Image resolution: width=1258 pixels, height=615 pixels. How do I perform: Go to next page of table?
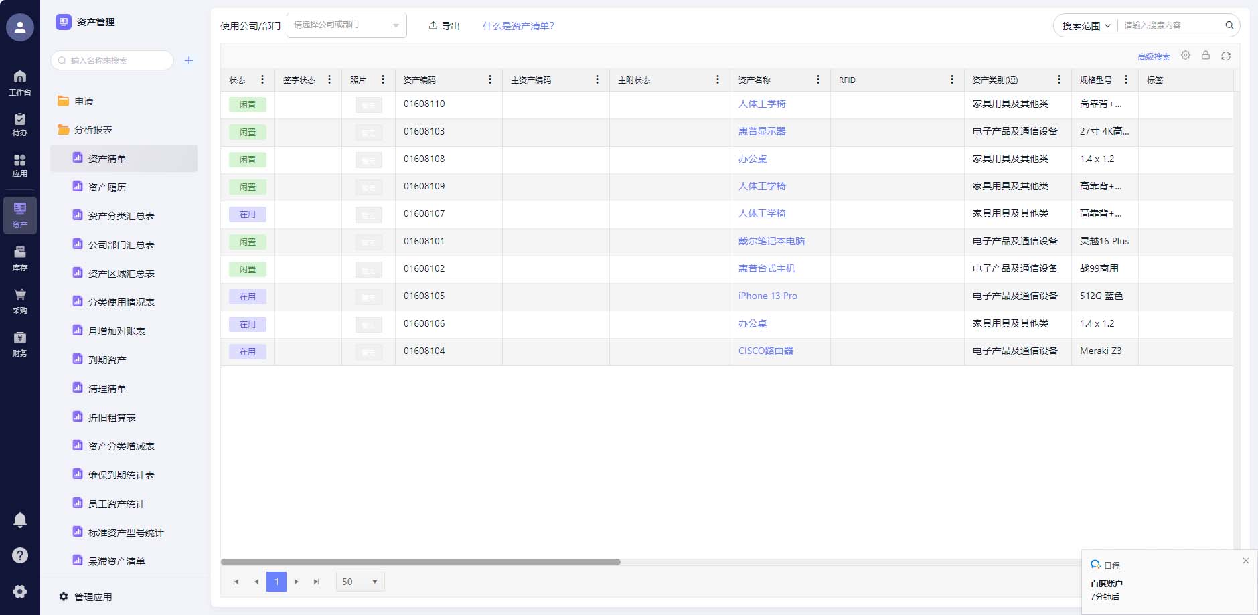296,582
